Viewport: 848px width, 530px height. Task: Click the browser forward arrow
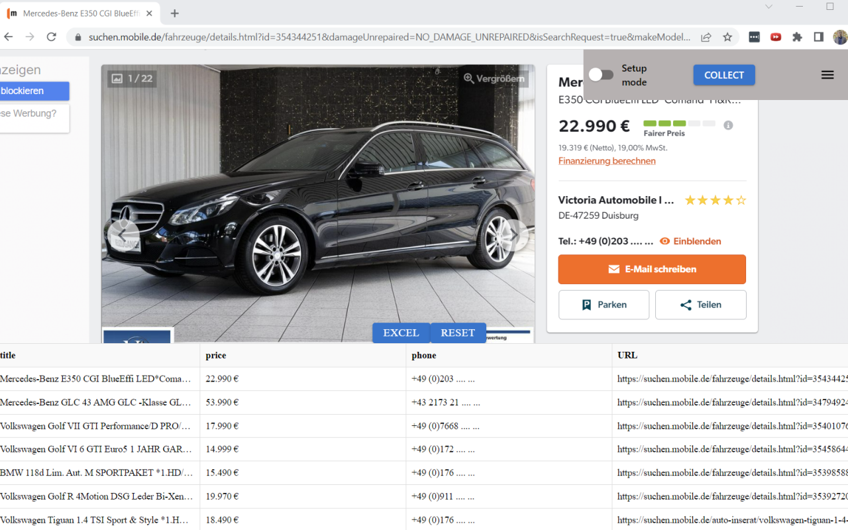[30, 37]
